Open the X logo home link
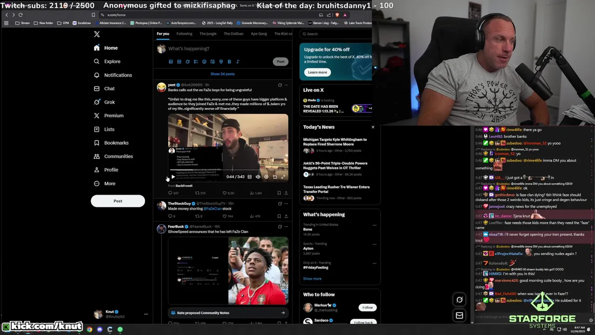Screen dimensions: 595x335 click(x=97, y=34)
